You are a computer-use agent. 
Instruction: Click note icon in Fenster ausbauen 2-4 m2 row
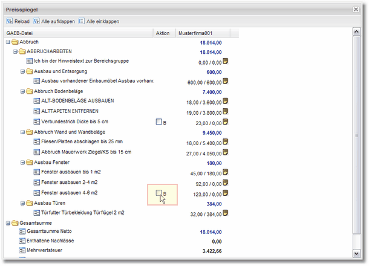(x=226, y=182)
